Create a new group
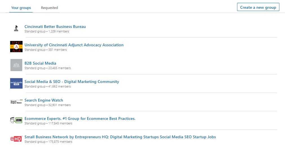 tap(258, 7)
